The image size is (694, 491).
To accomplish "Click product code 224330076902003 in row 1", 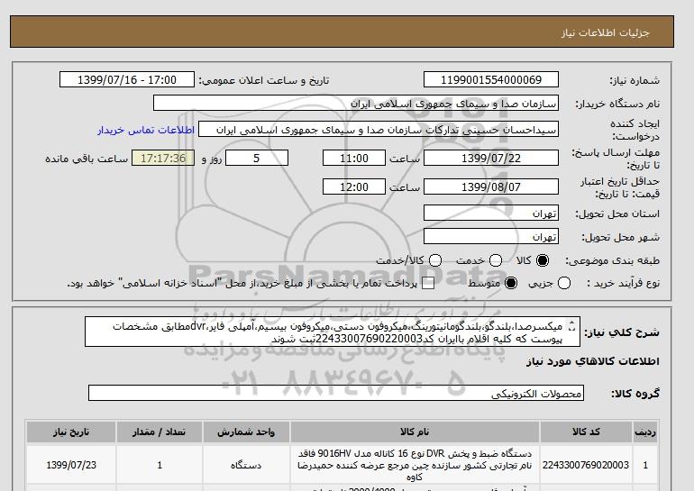I will (586, 465).
